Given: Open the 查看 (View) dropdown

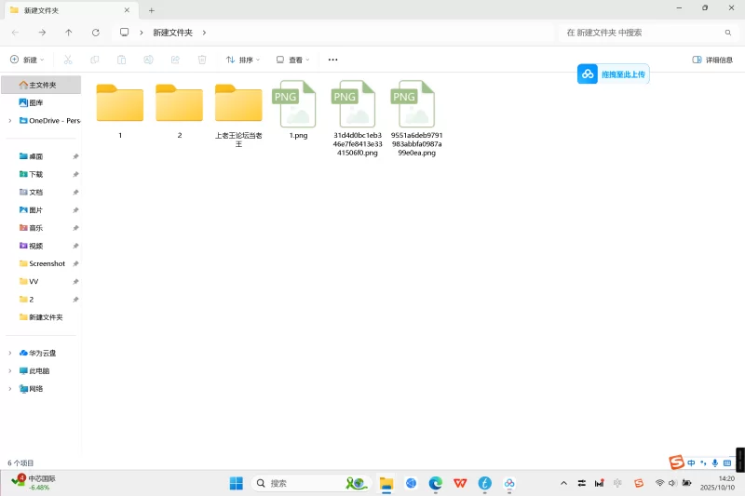Looking at the screenshot, I should (293, 60).
